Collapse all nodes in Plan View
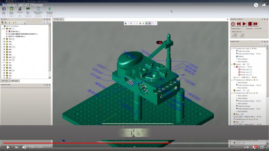269x151 pixels. tap(44, 22)
